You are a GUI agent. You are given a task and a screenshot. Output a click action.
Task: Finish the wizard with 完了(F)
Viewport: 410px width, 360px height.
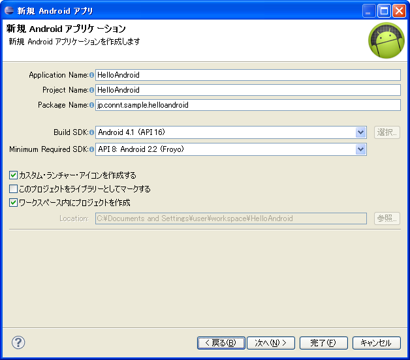pyautogui.click(x=324, y=343)
